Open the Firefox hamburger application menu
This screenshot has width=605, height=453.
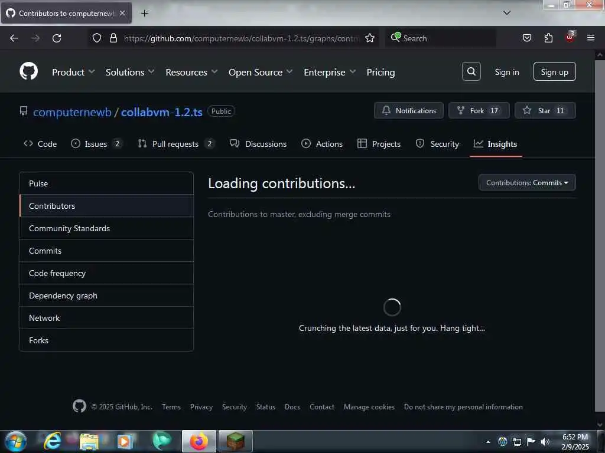(591, 38)
